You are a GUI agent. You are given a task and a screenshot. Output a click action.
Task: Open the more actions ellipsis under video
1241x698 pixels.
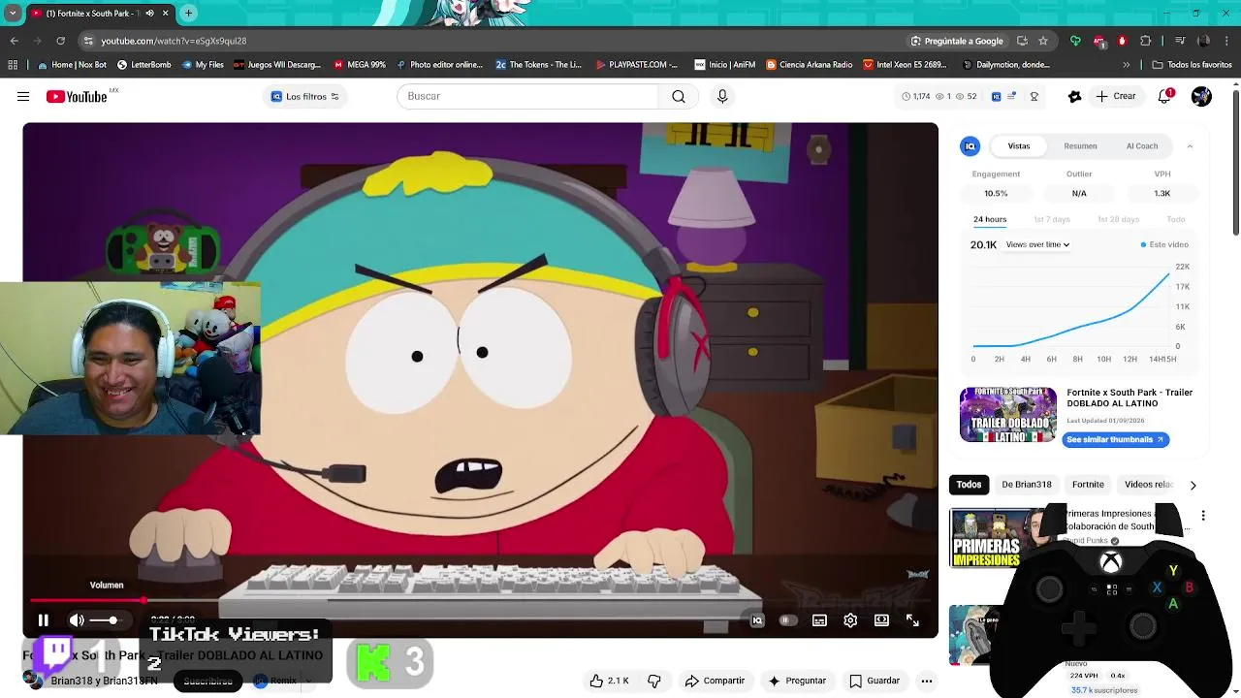tap(927, 681)
